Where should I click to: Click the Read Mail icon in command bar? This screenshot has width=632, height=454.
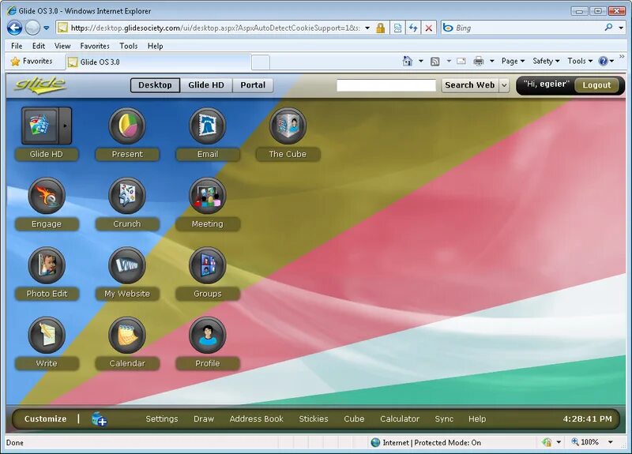pos(461,62)
